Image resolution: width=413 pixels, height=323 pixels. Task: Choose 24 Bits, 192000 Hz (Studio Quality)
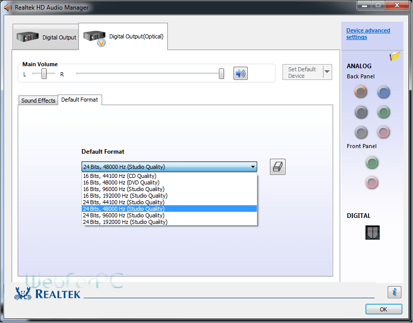tap(169, 222)
